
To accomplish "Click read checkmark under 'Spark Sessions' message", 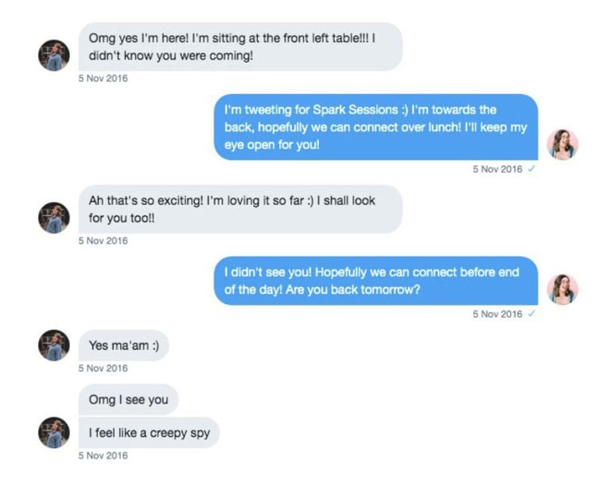I will point(531,168).
